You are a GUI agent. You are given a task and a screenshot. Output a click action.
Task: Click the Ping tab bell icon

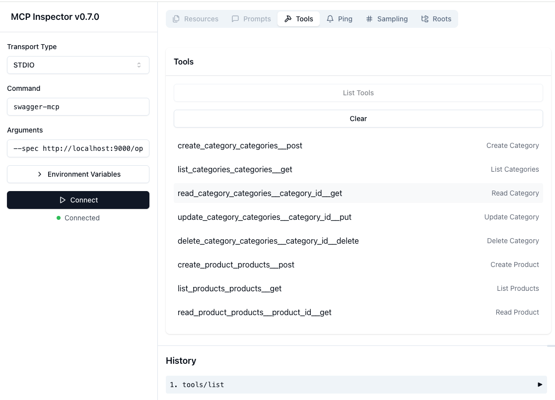[x=330, y=19]
